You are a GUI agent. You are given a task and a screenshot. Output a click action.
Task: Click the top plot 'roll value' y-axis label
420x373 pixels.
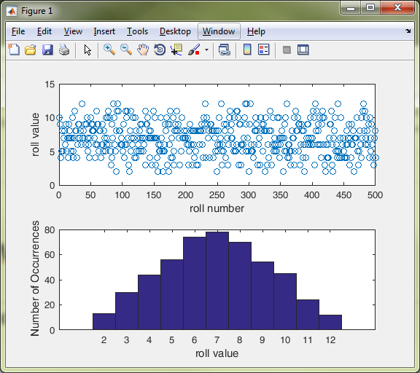coord(35,135)
